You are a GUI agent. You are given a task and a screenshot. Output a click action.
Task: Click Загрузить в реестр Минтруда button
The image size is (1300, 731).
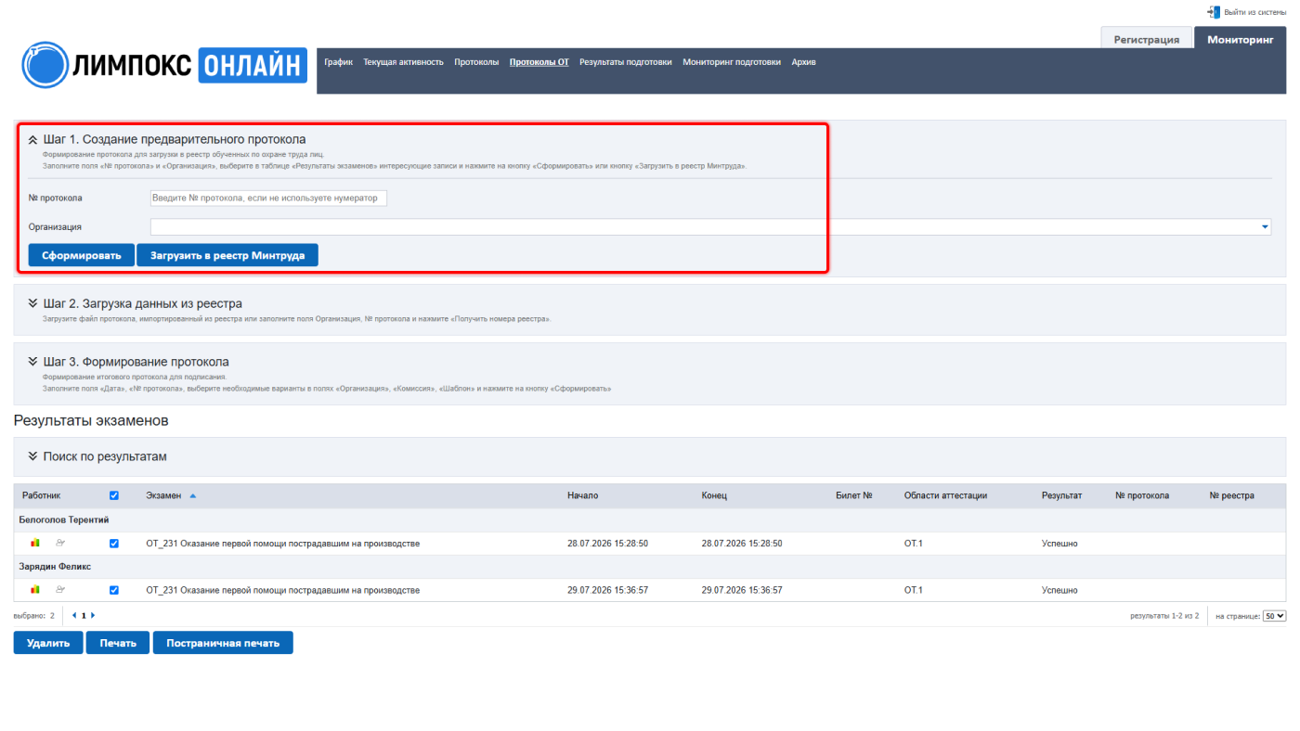point(227,255)
